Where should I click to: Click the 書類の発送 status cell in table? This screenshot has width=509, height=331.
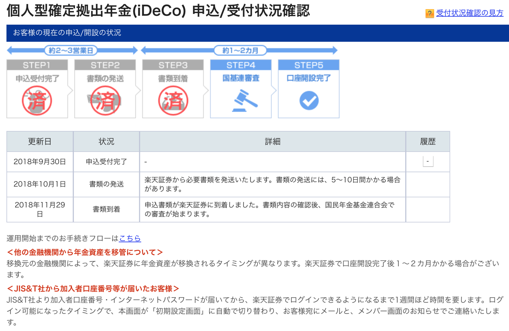point(106,184)
